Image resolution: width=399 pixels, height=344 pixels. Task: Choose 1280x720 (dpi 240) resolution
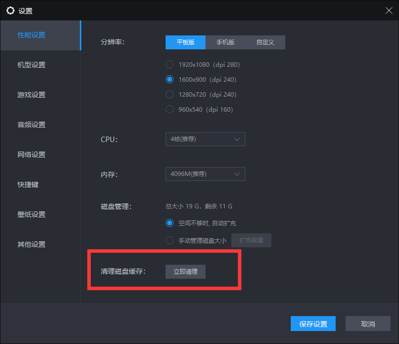(x=170, y=94)
